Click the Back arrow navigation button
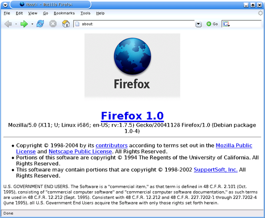The image size is (265, 218). click(x=8, y=24)
